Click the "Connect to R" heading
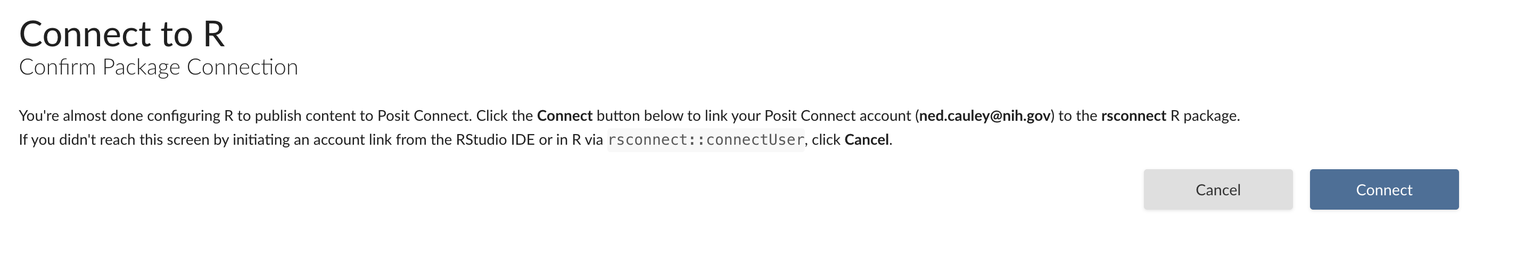Screen dimensions: 1516x265 click(122, 34)
